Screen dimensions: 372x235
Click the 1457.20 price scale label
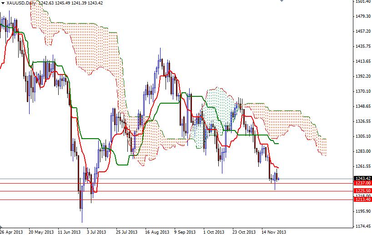tap(363, 31)
